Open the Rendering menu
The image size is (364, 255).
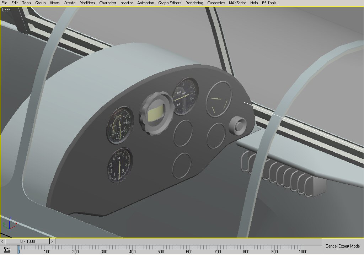[194, 3]
